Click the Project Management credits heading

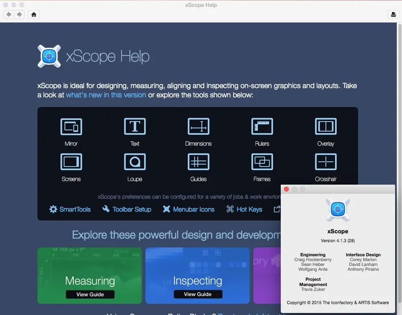pos(313,282)
